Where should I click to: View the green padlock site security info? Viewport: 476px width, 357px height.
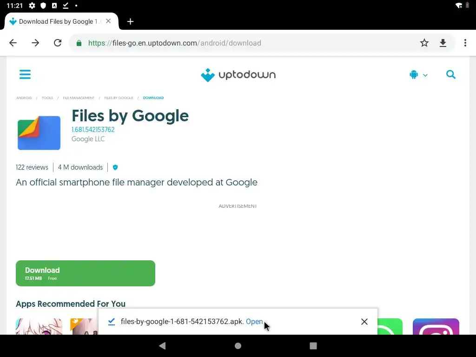point(79,43)
